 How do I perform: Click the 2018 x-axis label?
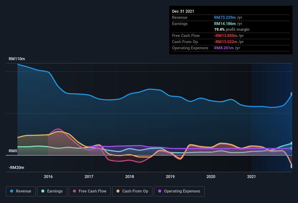pyautogui.click(x=130, y=177)
